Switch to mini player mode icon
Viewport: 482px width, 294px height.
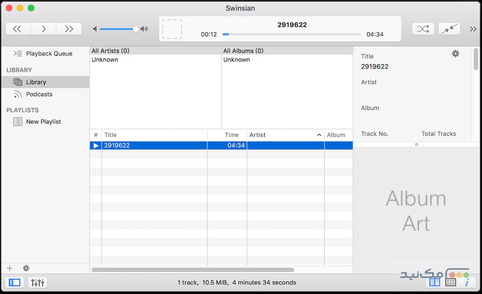[449, 28]
